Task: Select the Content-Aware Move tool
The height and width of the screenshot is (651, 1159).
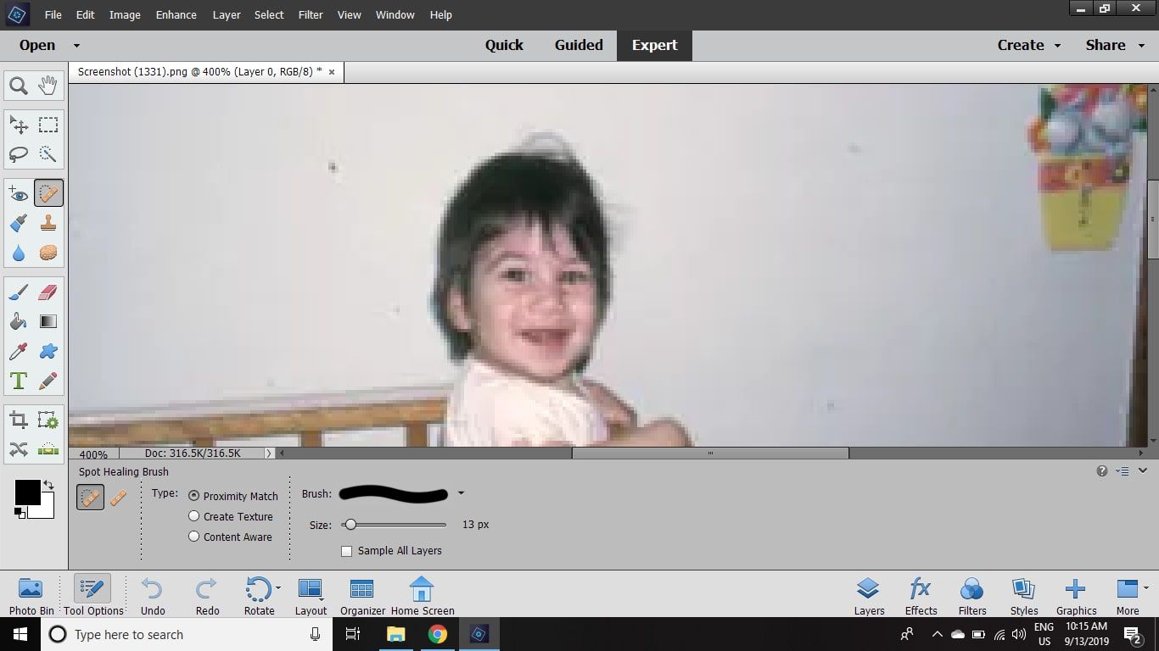Action: click(19, 449)
